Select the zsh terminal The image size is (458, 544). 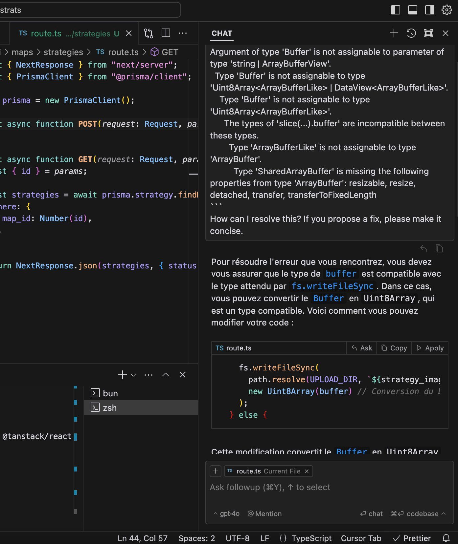coord(141,408)
